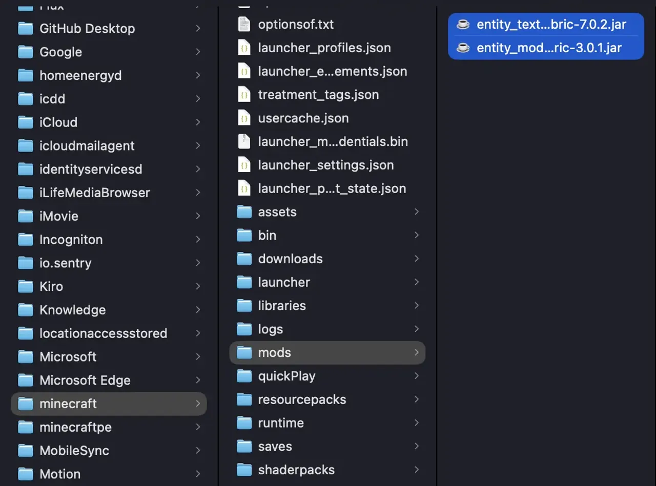
Task: Expand the assets folder chevron
Action: (417, 212)
